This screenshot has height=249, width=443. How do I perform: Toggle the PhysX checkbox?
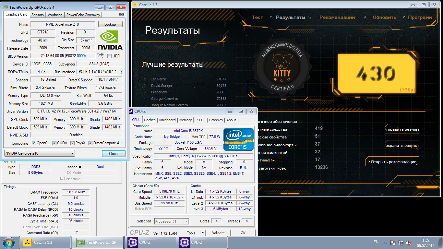click(x=73, y=143)
